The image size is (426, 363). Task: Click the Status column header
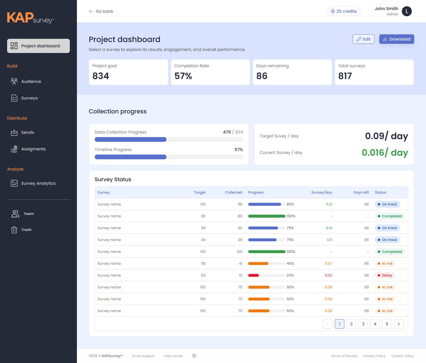click(x=380, y=192)
